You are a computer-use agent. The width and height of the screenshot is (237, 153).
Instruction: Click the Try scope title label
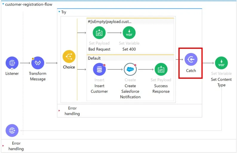click(x=64, y=12)
